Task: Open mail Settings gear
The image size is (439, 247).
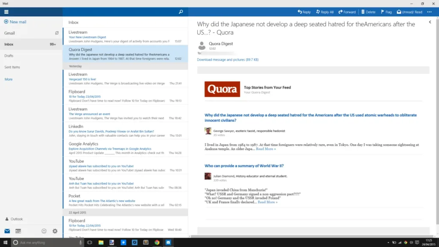Action: [x=55, y=231]
